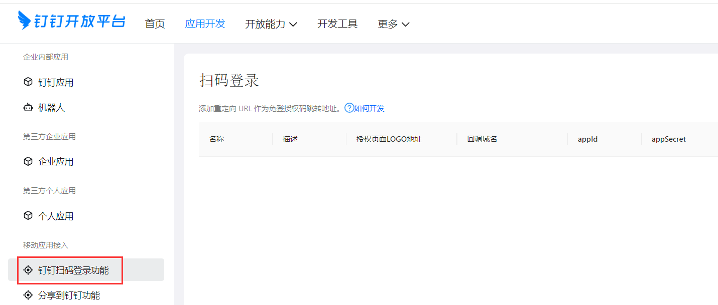Click the appSecret column header
Image resolution: width=718 pixels, height=305 pixels.
pyautogui.click(x=668, y=139)
